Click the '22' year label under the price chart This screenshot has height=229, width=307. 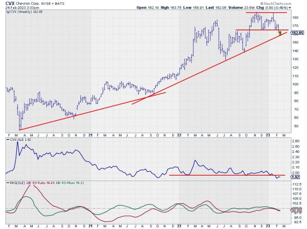179,135
